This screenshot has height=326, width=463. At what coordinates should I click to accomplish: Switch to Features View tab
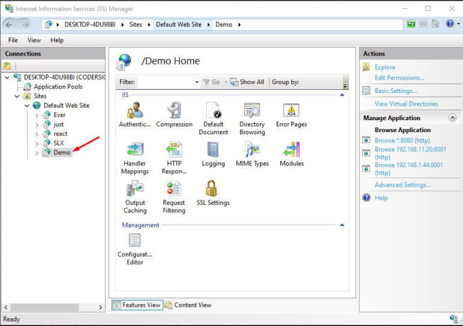point(137,305)
